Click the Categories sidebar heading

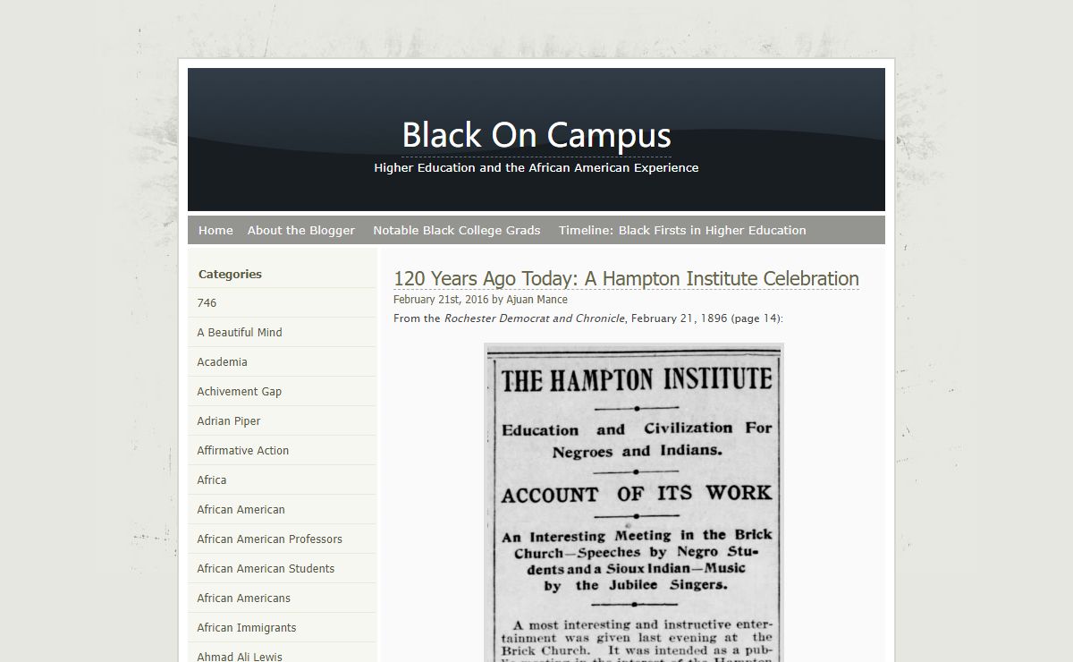[230, 274]
